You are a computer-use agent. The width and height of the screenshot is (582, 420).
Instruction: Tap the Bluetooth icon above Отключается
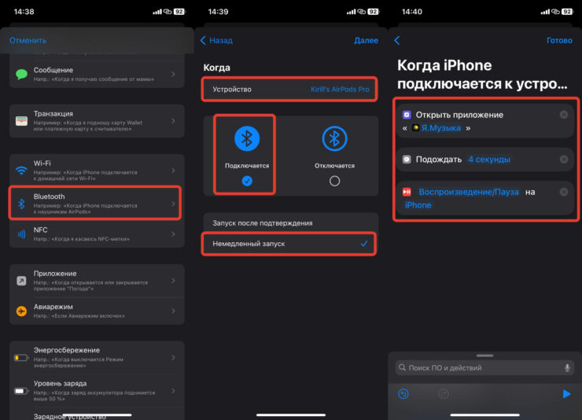(x=334, y=138)
